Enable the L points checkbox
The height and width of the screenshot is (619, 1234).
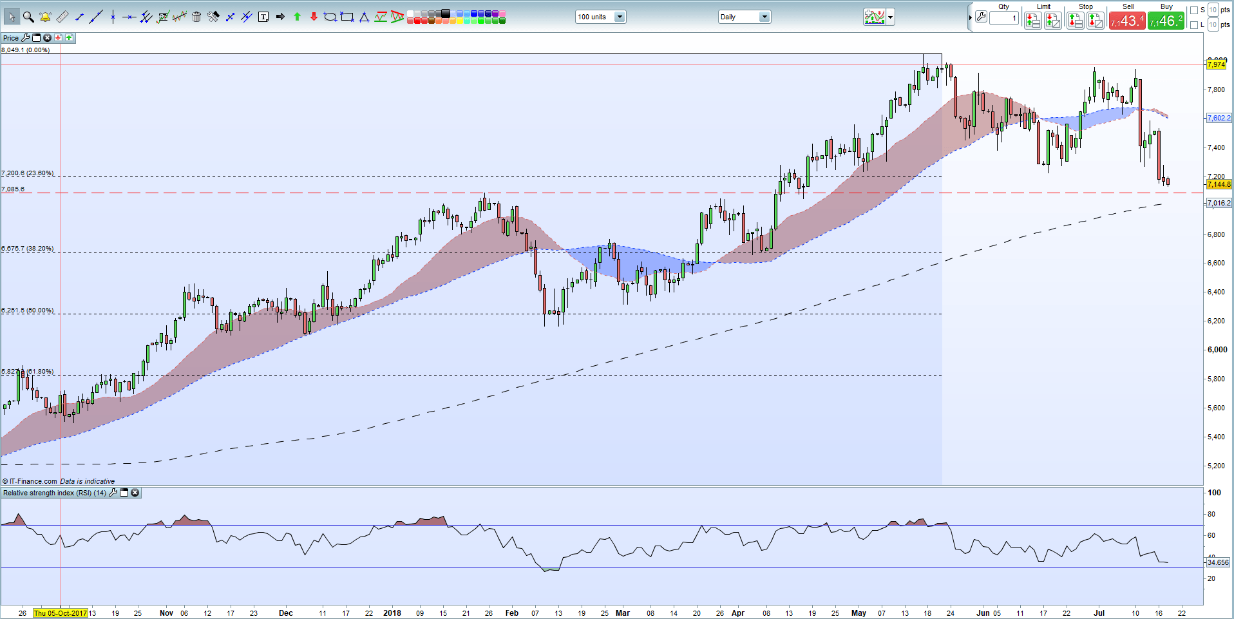pyautogui.click(x=1193, y=25)
